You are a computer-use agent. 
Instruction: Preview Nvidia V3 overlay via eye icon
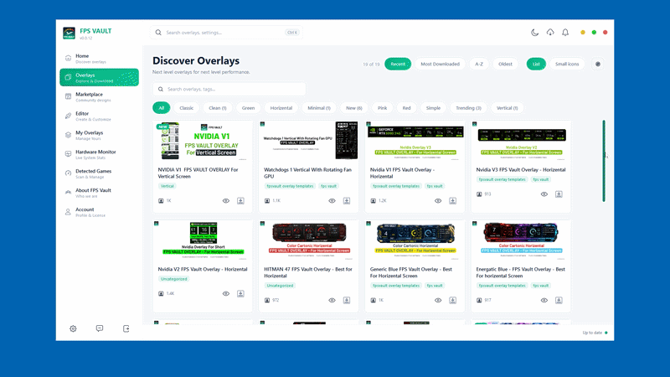[544, 194]
